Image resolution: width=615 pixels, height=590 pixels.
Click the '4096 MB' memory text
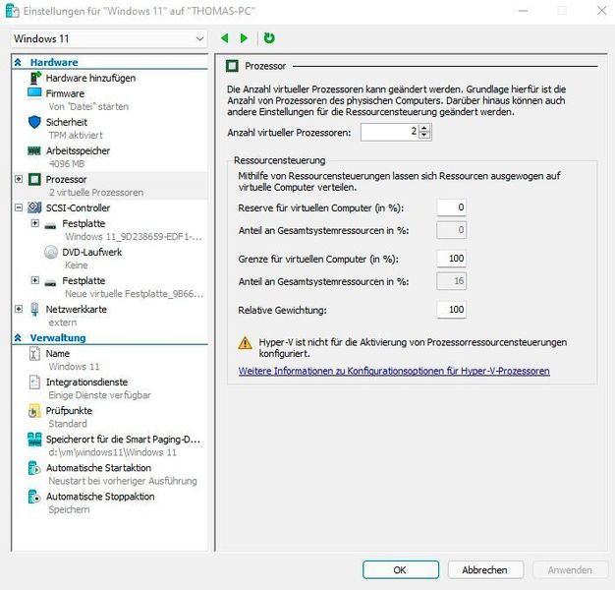(67, 163)
